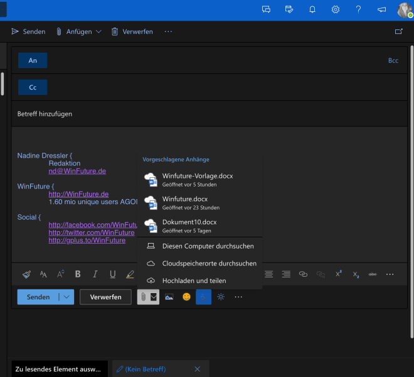The image size is (414, 377).
Task: Click the Verwerfen button below the message
Action: click(105, 297)
